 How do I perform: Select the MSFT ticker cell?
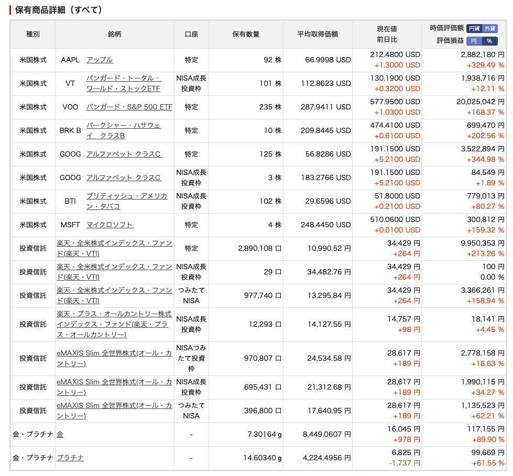(70, 225)
